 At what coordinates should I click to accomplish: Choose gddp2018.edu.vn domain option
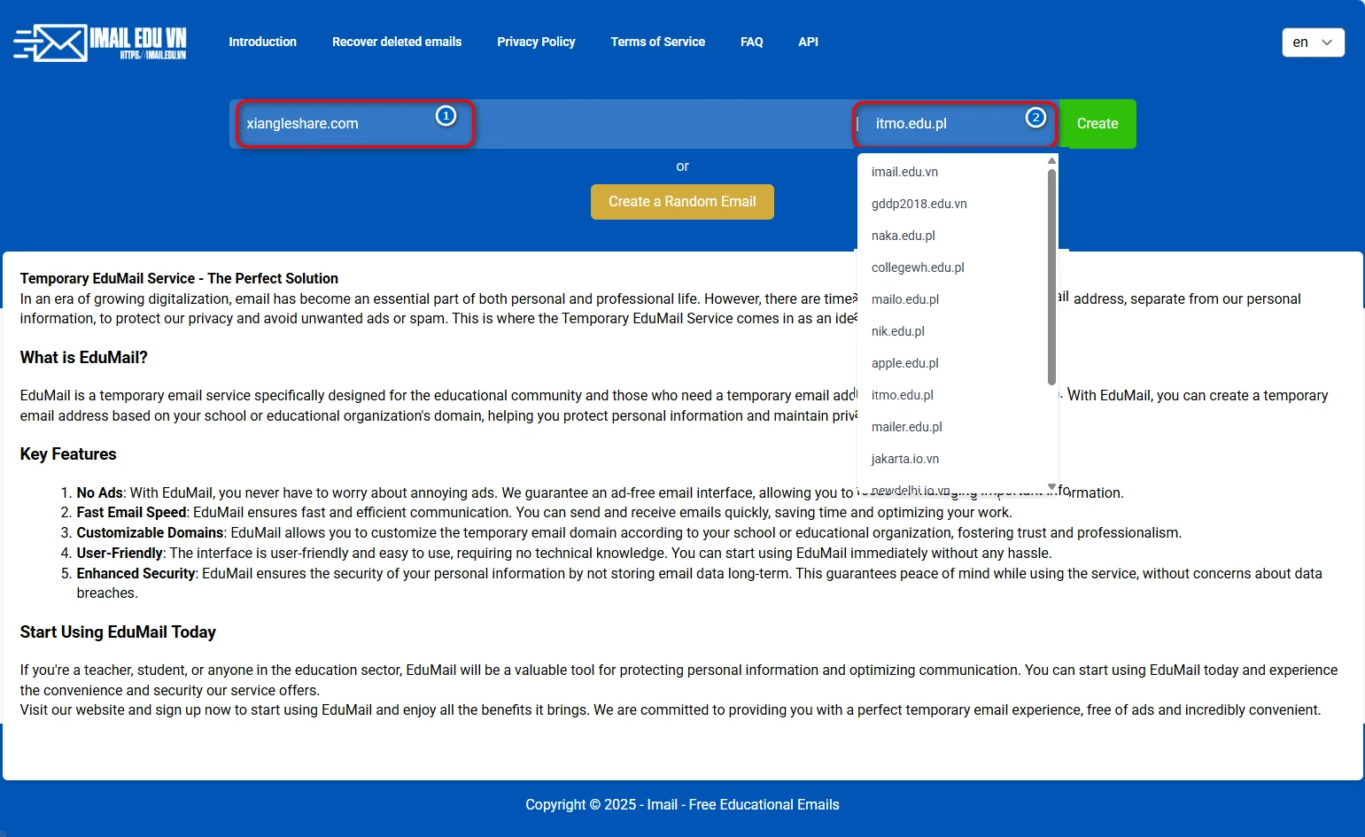click(919, 204)
